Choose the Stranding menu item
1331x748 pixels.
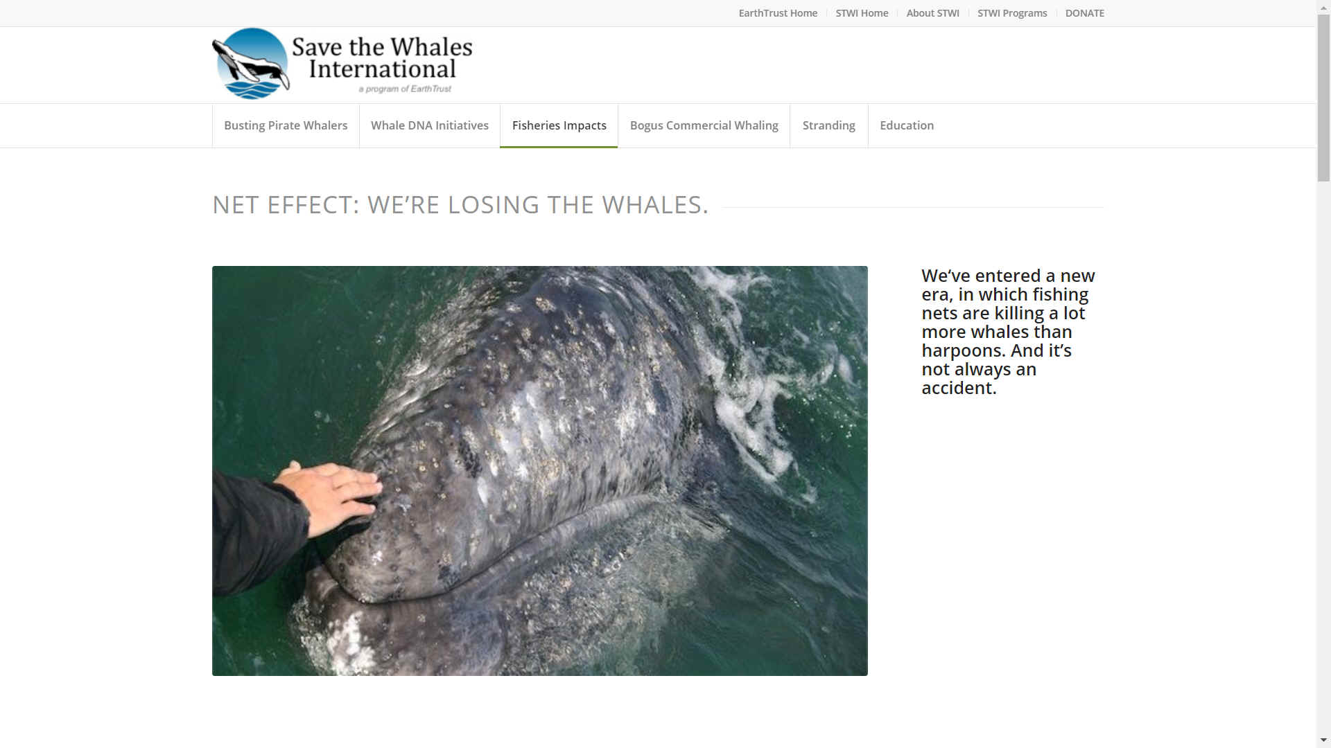click(x=828, y=125)
